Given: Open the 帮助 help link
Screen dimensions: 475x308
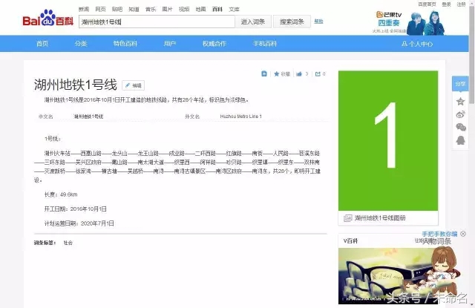Looking at the screenshot, I should [318, 22].
